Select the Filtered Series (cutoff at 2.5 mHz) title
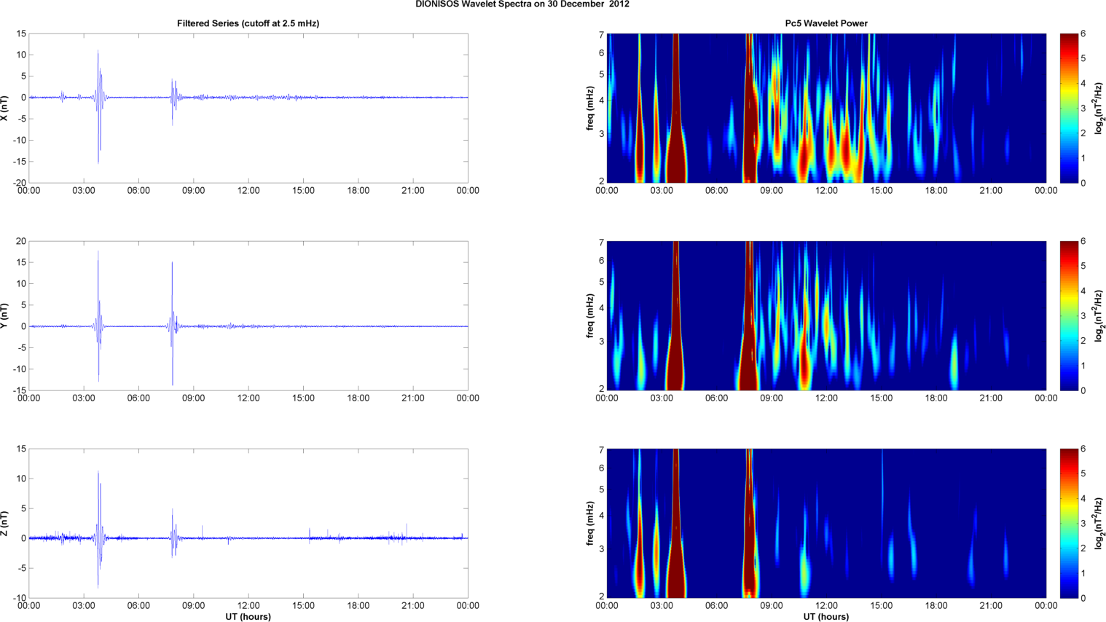The height and width of the screenshot is (622, 1106). (248, 23)
